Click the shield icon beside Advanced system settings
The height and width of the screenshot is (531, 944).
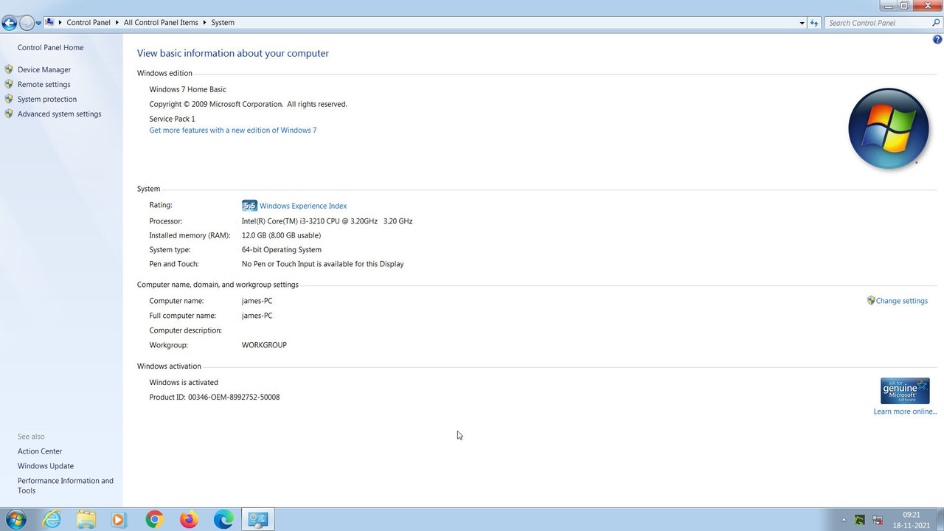coord(9,114)
